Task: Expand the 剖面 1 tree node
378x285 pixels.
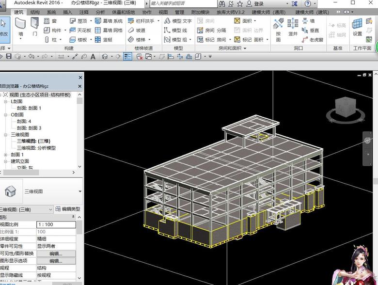Action: 6,155
